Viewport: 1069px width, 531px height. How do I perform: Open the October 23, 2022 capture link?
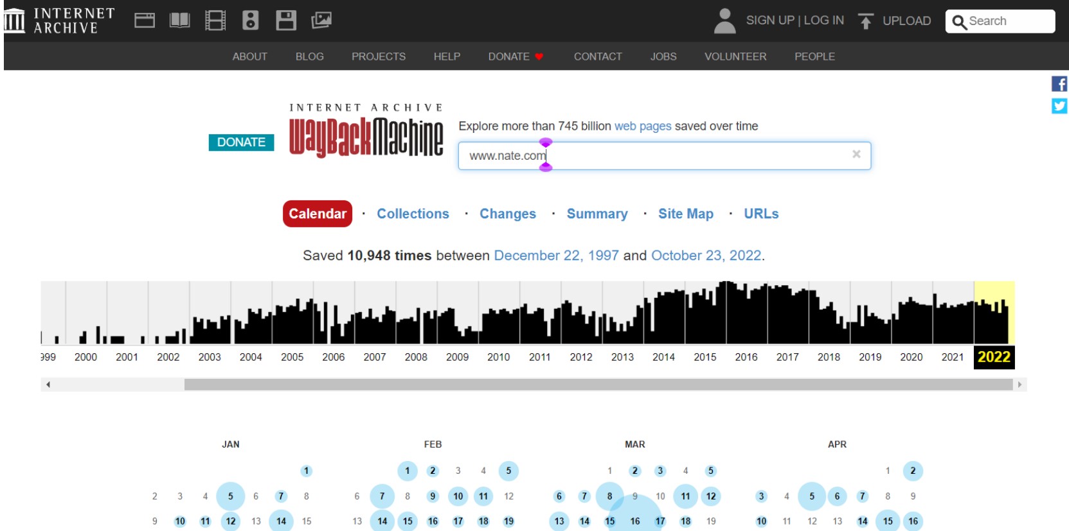(x=706, y=256)
